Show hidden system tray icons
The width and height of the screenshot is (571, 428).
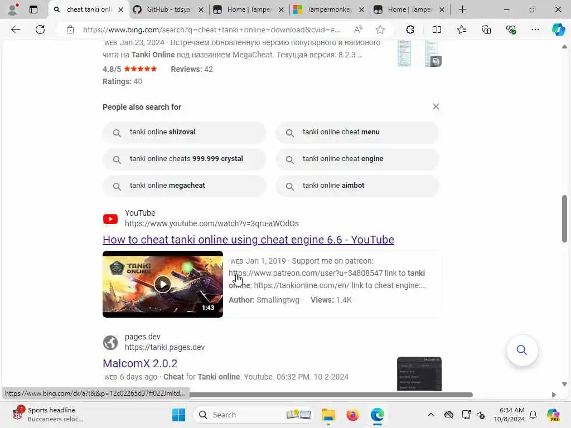pos(431,415)
